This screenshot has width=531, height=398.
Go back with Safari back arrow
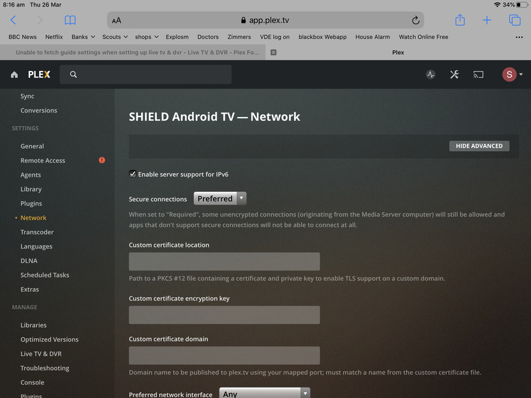[13, 20]
